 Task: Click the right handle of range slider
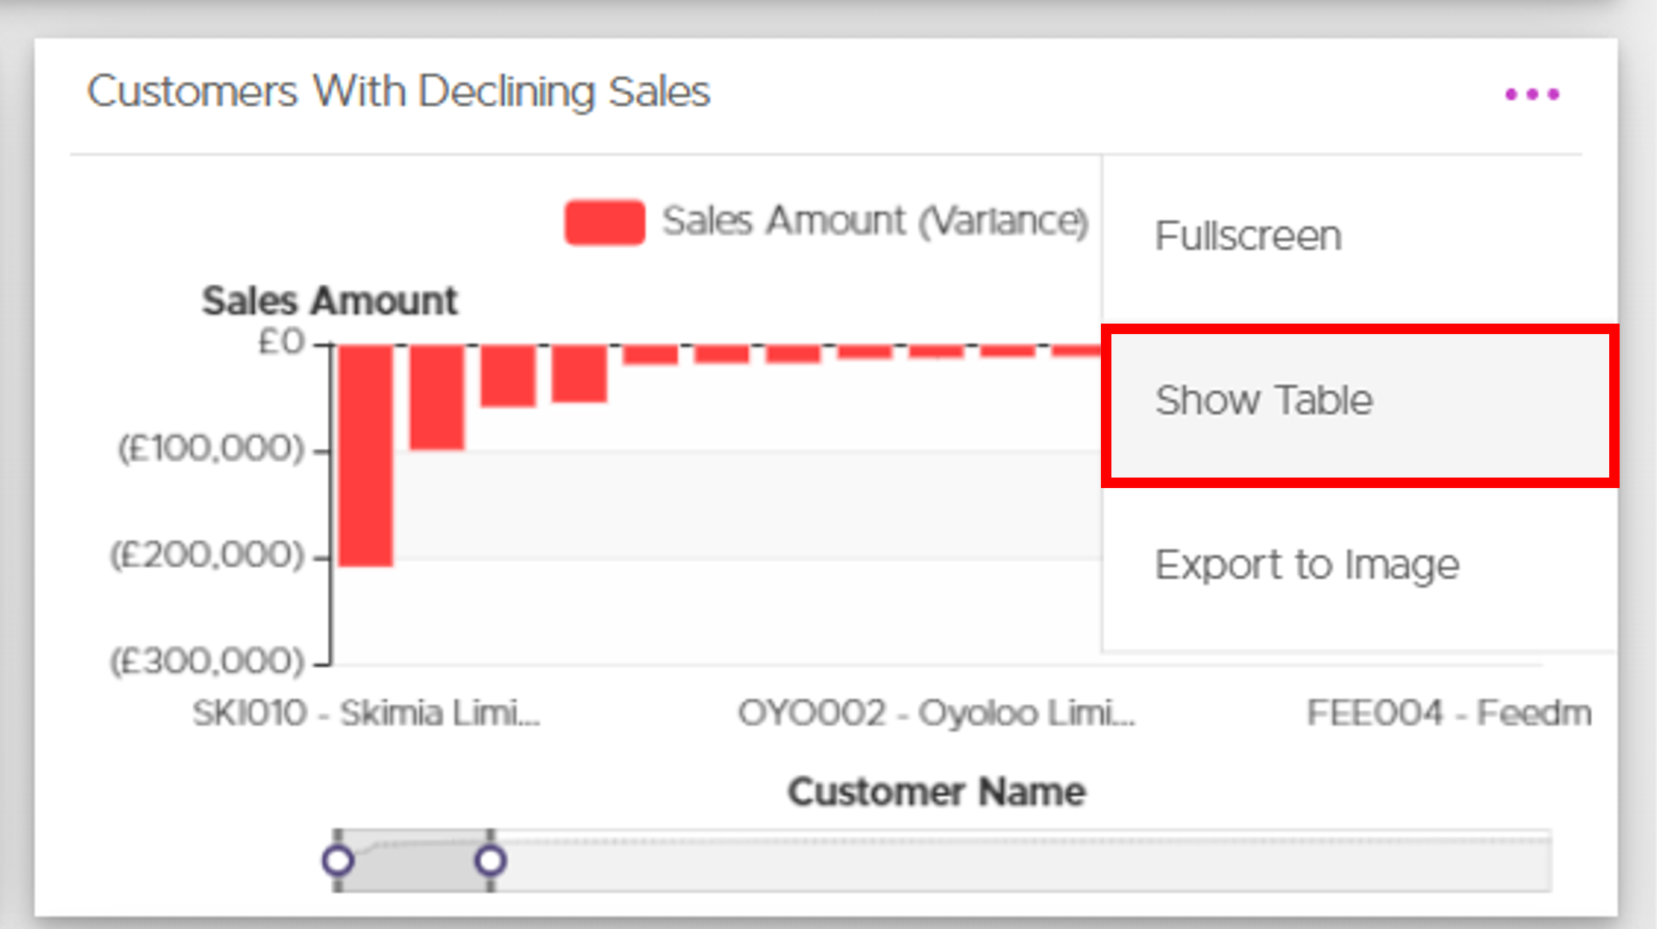490,860
